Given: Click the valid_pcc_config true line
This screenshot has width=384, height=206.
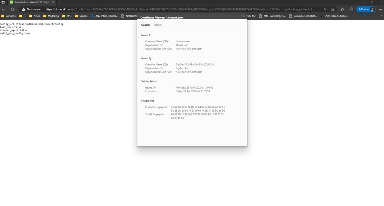Looking at the screenshot, I should click(x=15, y=33).
